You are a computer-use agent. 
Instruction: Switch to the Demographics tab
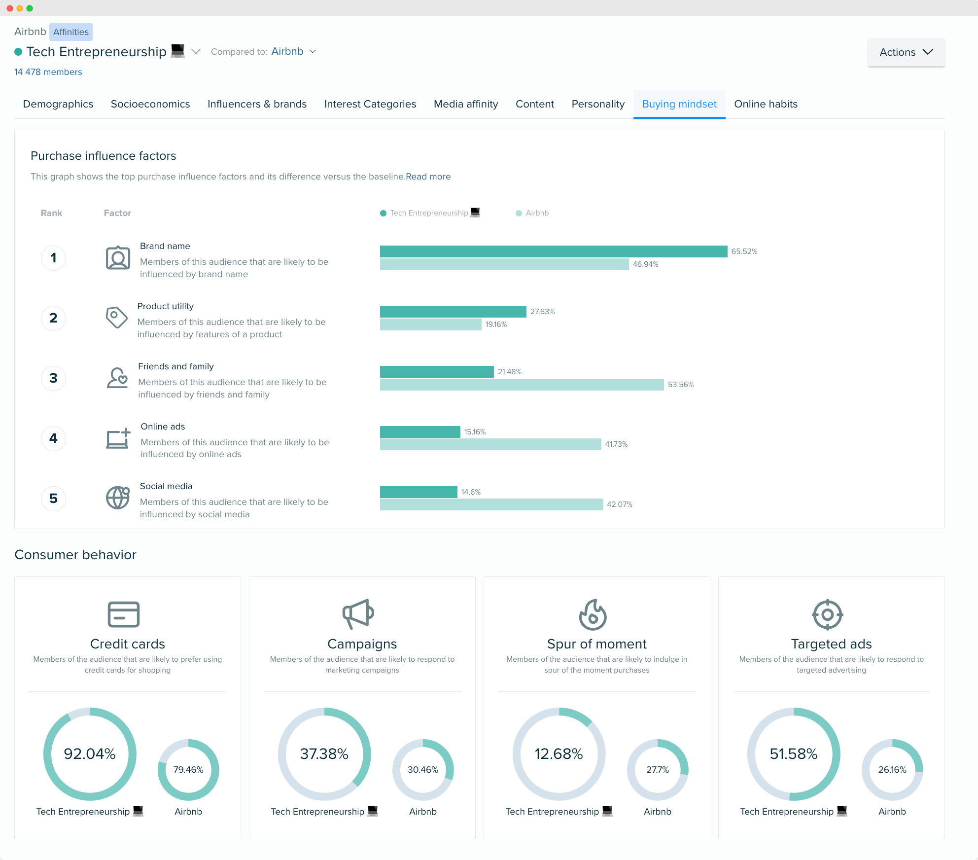(x=59, y=104)
